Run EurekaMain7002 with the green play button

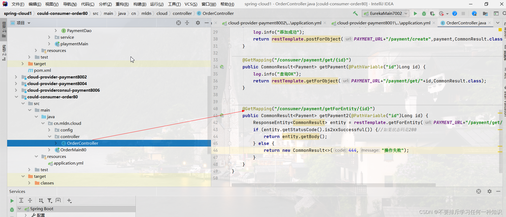click(x=416, y=14)
